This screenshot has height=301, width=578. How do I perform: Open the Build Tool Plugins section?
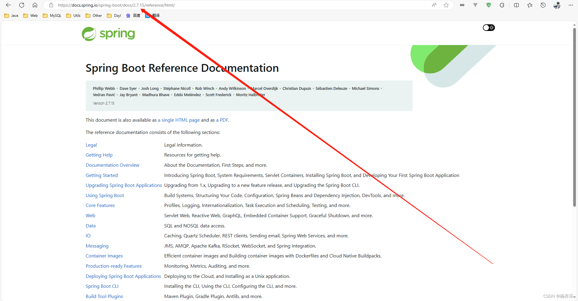click(x=104, y=296)
